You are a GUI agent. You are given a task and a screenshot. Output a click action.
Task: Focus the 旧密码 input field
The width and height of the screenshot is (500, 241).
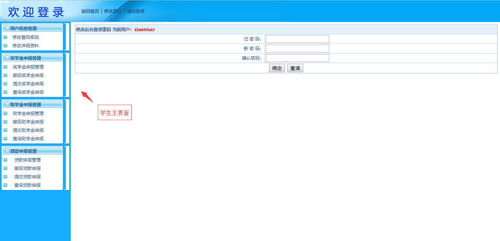(297, 39)
